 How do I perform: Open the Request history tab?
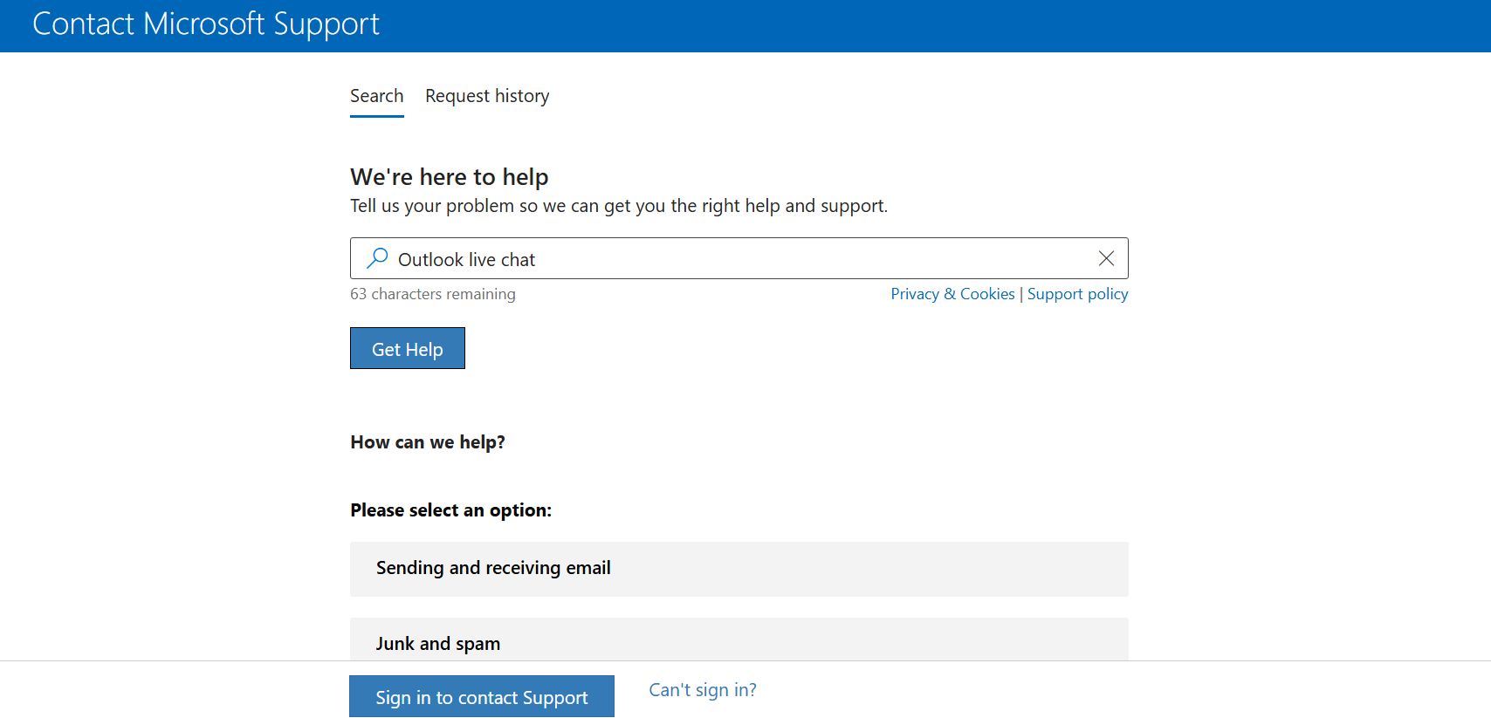pyautogui.click(x=487, y=96)
